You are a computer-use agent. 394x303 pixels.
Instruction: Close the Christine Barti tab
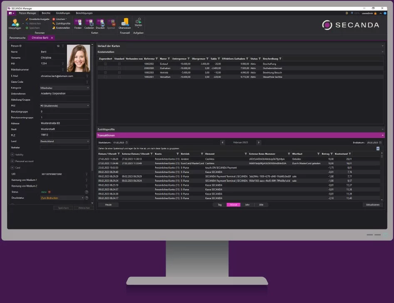coord(52,38)
